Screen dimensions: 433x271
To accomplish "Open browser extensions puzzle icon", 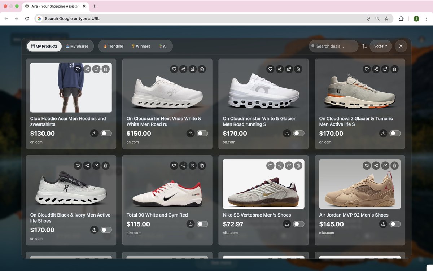I will tap(401, 19).
